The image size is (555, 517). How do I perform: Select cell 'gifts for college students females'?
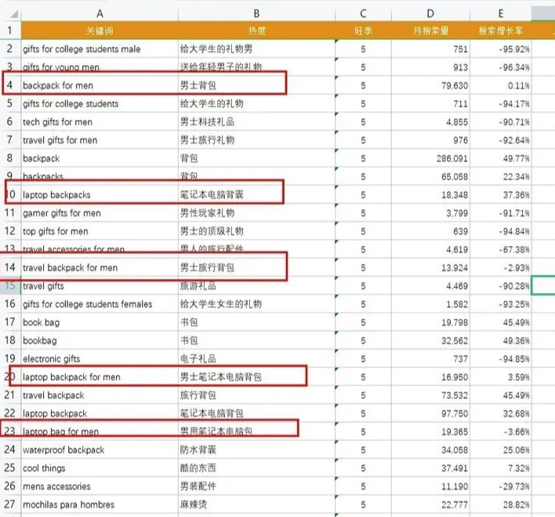pos(100,304)
